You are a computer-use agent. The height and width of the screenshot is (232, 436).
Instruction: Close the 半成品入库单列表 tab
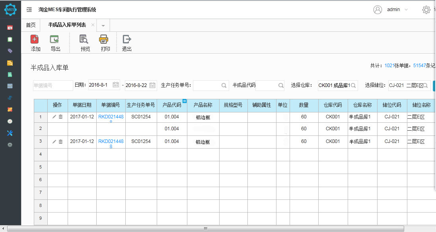[x=93, y=25]
